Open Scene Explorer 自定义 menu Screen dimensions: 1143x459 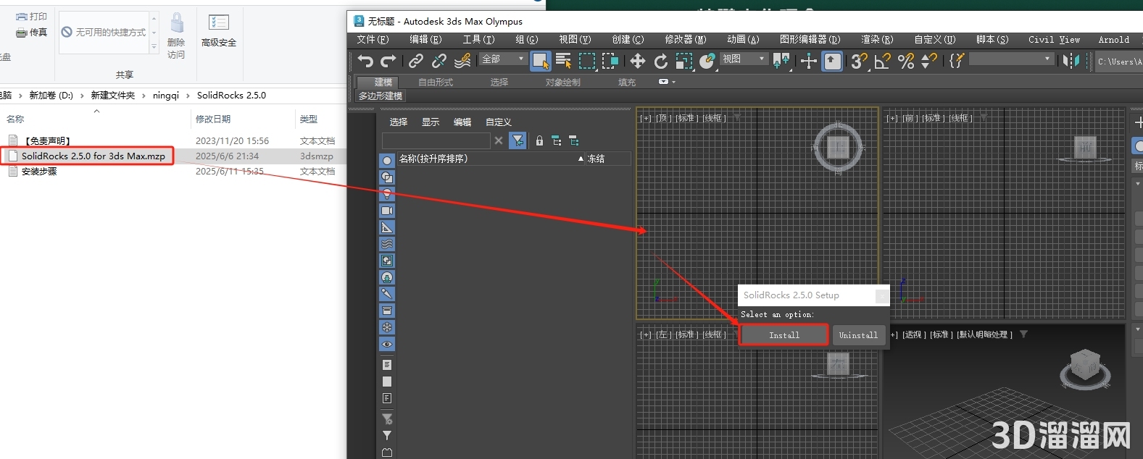click(499, 122)
